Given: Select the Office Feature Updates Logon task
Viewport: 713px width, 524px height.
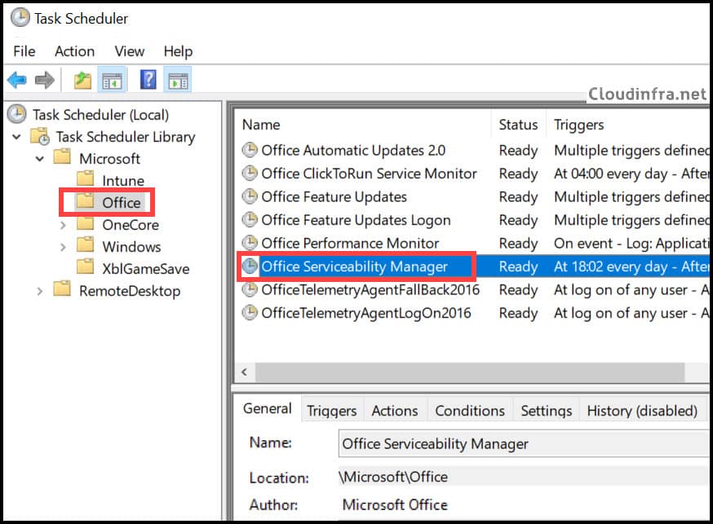Looking at the screenshot, I should (x=356, y=220).
